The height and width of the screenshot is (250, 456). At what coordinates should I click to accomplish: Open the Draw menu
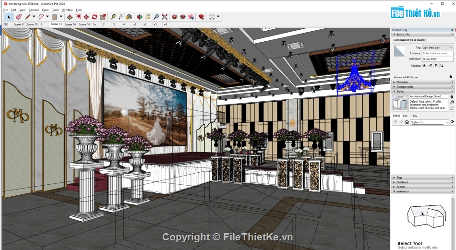pyautogui.click(x=46, y=10)
